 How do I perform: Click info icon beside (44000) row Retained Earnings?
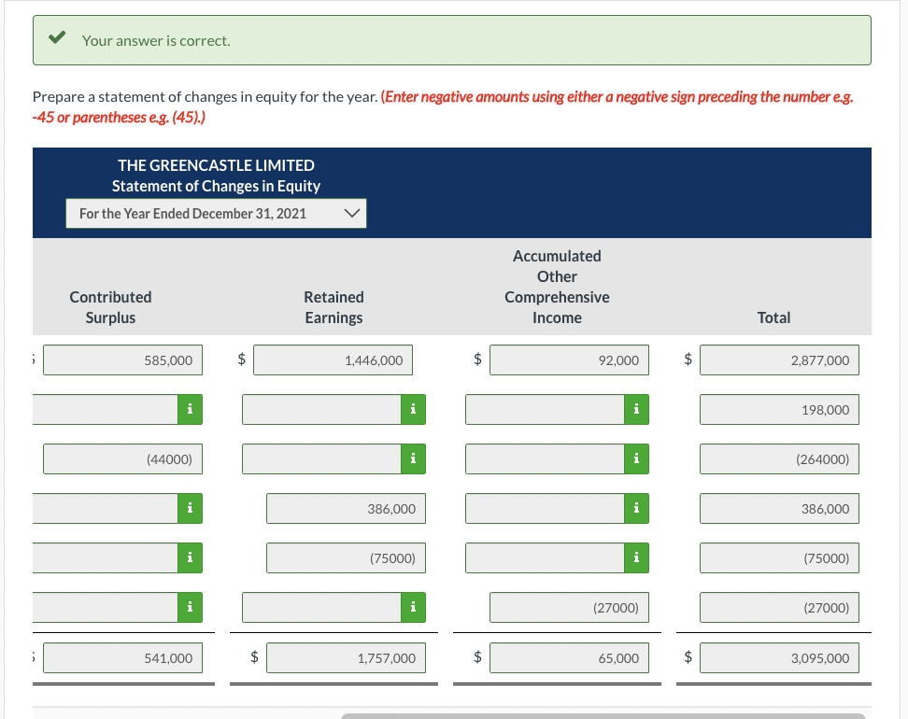(413, 459)
